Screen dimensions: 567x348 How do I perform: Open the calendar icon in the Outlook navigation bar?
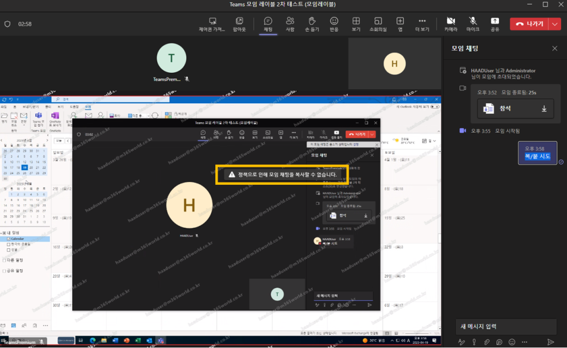pyautogui.click(x=14, y=326)
